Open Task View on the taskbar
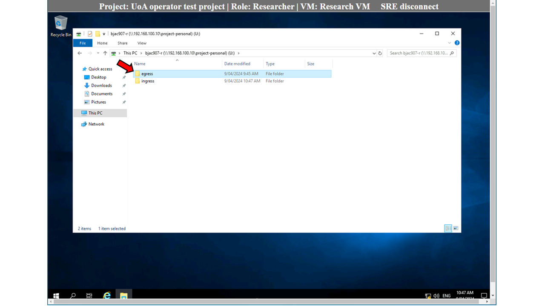The height and width of the screenshot is (306, 545). [x=89, y=296]
